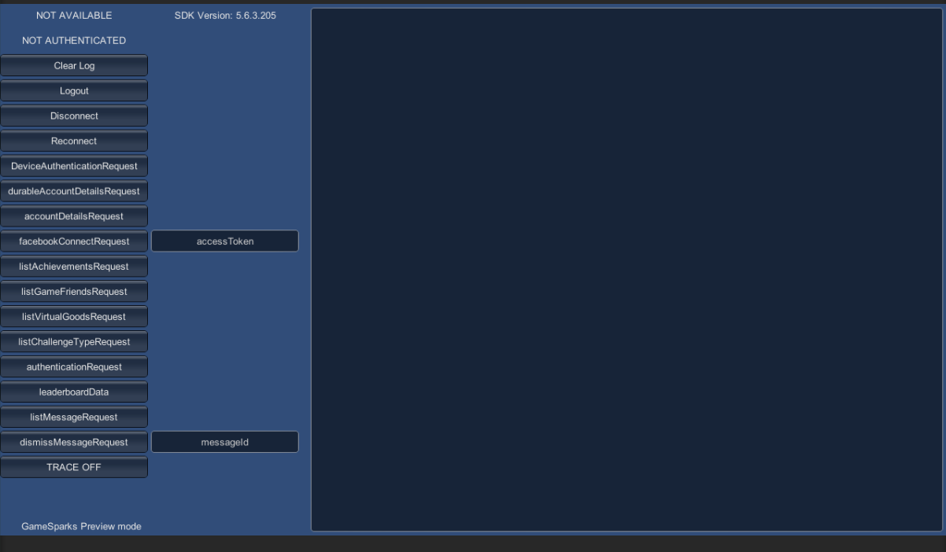This screenshot has width=946, height=552.
Task: Click the dismissMessageRequest button
Action: (x=75, y=441)
